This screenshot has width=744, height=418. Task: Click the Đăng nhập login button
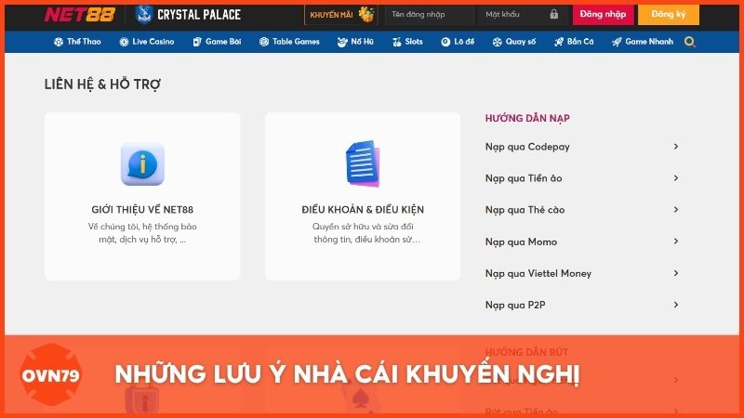point(603,15)
